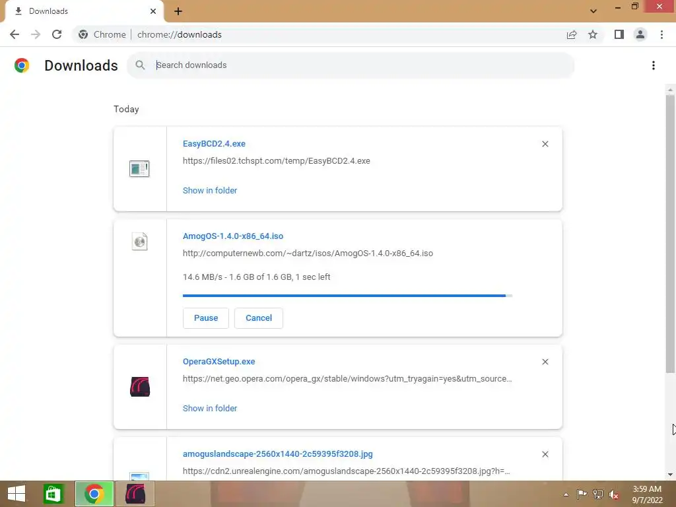Image resolution: width=676 pixels, height=507 pixels.
Task: Click the Chrome taskbar icon
Action: click(x=94, y=494)
